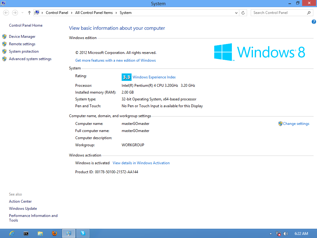
Task: Expand the breadcrumb arrow after All Control Panel Items
Action: 116,13
